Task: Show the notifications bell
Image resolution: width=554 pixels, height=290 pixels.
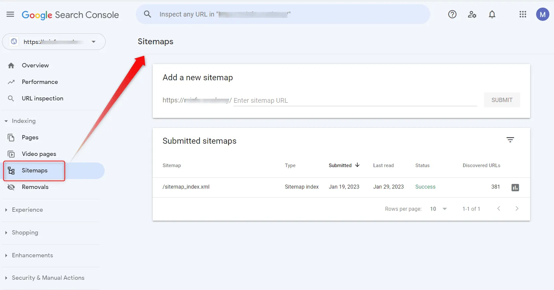Action: tap(492, 14)
